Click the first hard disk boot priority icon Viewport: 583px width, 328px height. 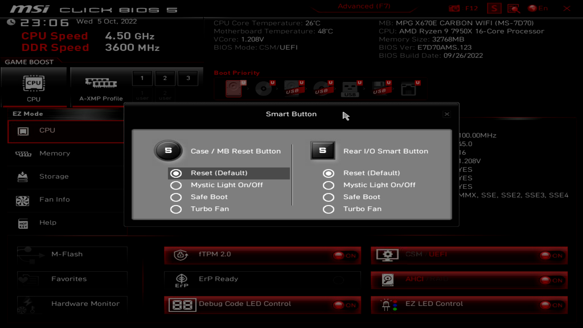tap(234, 88)
